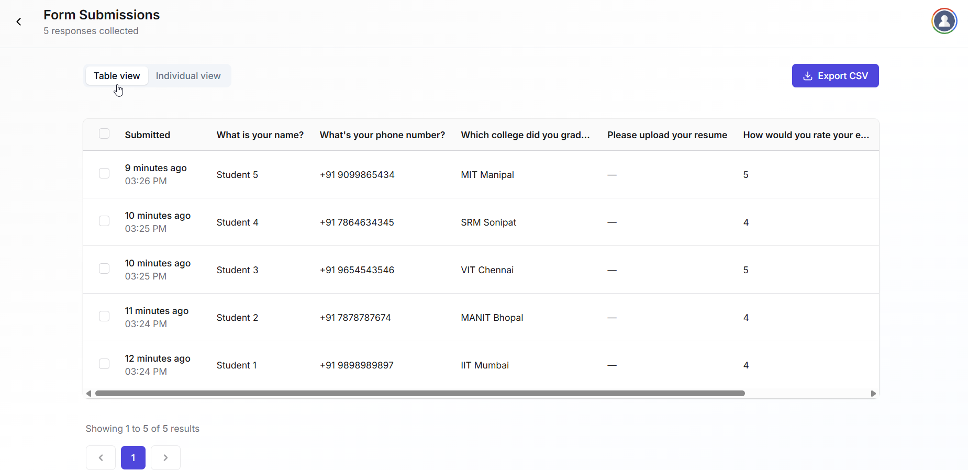Go to previous page chevron

pos(101,457)
